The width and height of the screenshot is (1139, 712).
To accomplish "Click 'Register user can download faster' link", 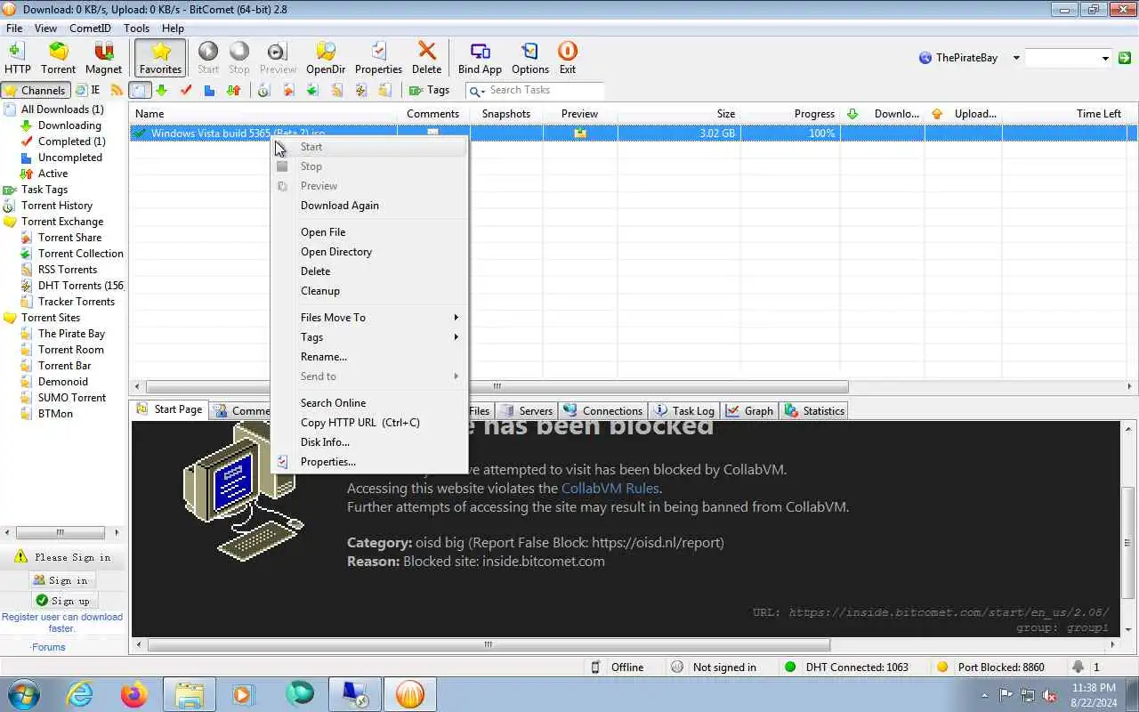I will click(62, 622).
